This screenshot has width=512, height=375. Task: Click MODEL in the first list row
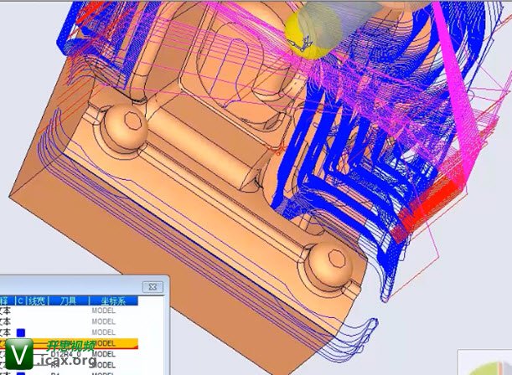coord(104,311)
